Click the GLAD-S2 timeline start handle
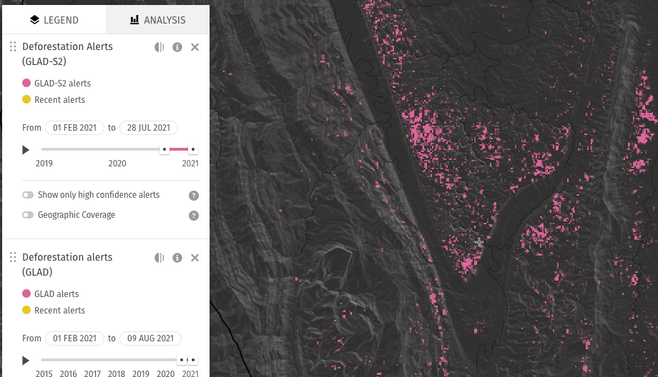Viewport: 658px width, 377px height. pyautogui.click(x=164, y=149)
